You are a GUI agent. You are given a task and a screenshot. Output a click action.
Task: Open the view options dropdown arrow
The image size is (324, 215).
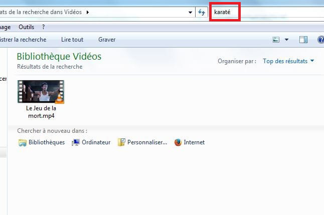[286, 40]
